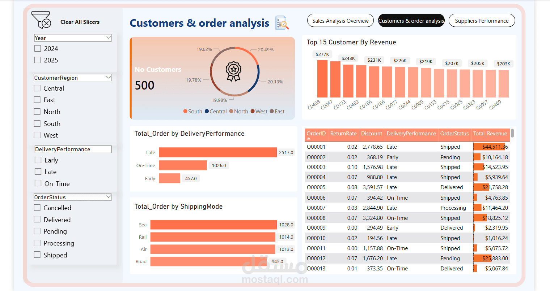Click the West legend marker
The height and width of the screenshot is (291, 550).
pos(253,112)
